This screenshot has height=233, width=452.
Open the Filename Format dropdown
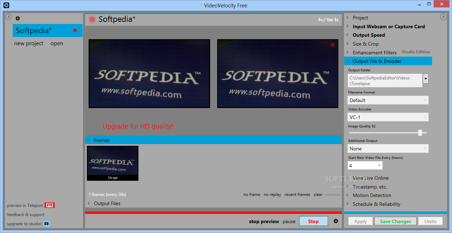pos(388,100)
